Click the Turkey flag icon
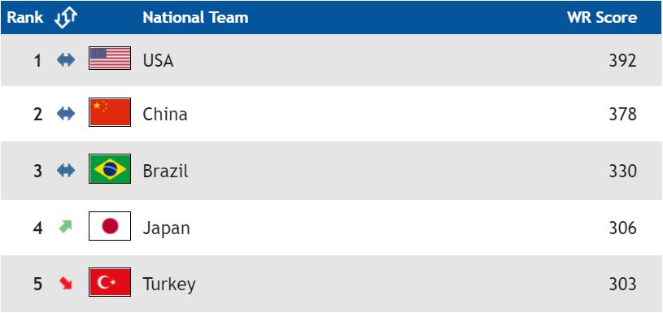Screen dimensions: 663x313 tap(110, 282)
